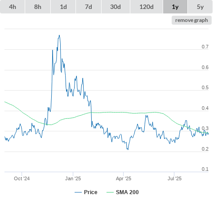The width and height of the screenshot is (213, 204).
Task: Open the 7d chart range
Action: point(89,7)
